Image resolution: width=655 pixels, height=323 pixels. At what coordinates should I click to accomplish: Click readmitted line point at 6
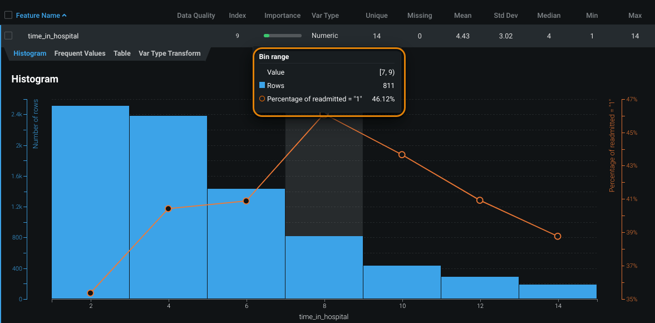pyautogui.click(x=246, y=201)
